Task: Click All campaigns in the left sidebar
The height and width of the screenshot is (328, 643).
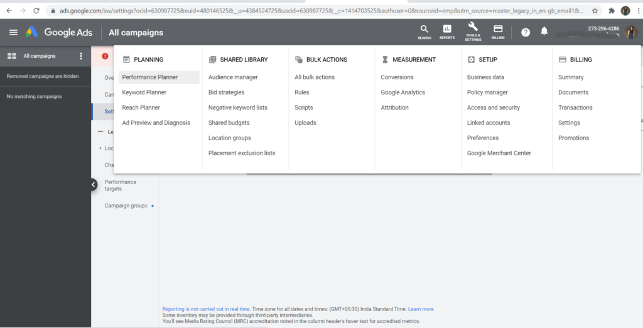Action: (x=40, y=56)
